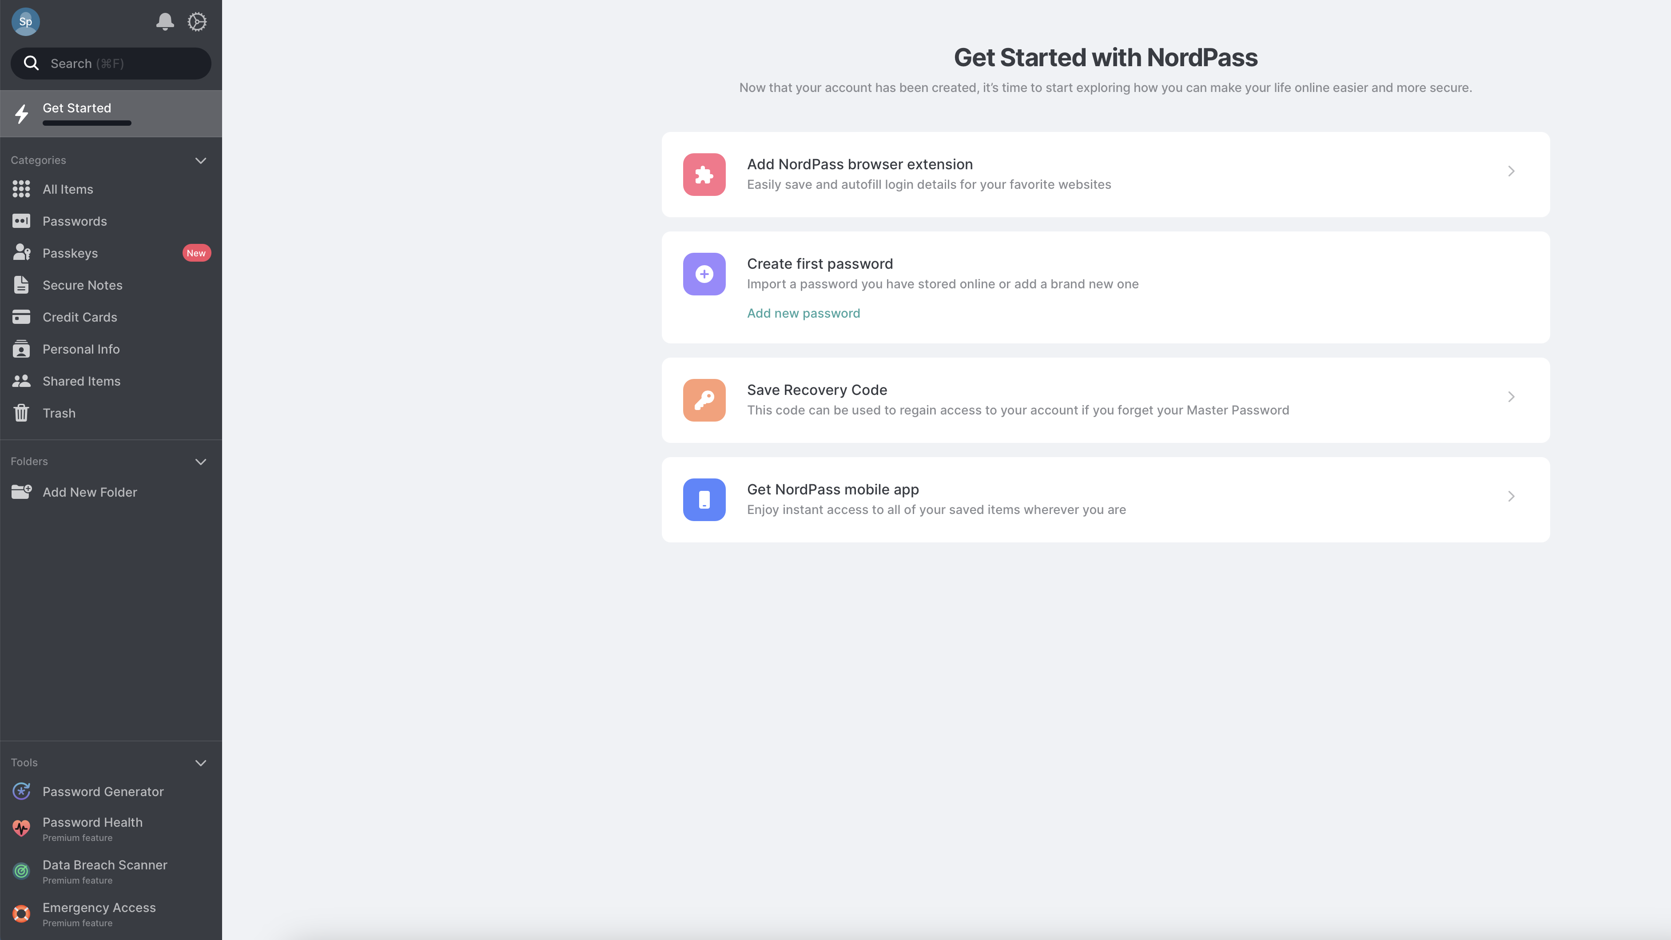1671x940 pixels.
Task: Go to Passwords category
Action: (x=111, y=221)
